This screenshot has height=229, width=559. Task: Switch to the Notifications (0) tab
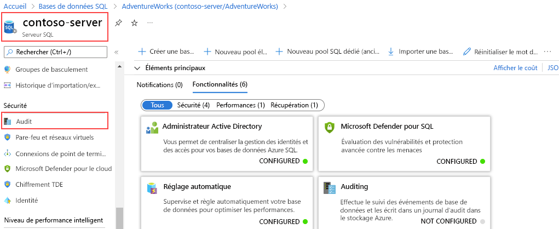(x=160, y=85)
